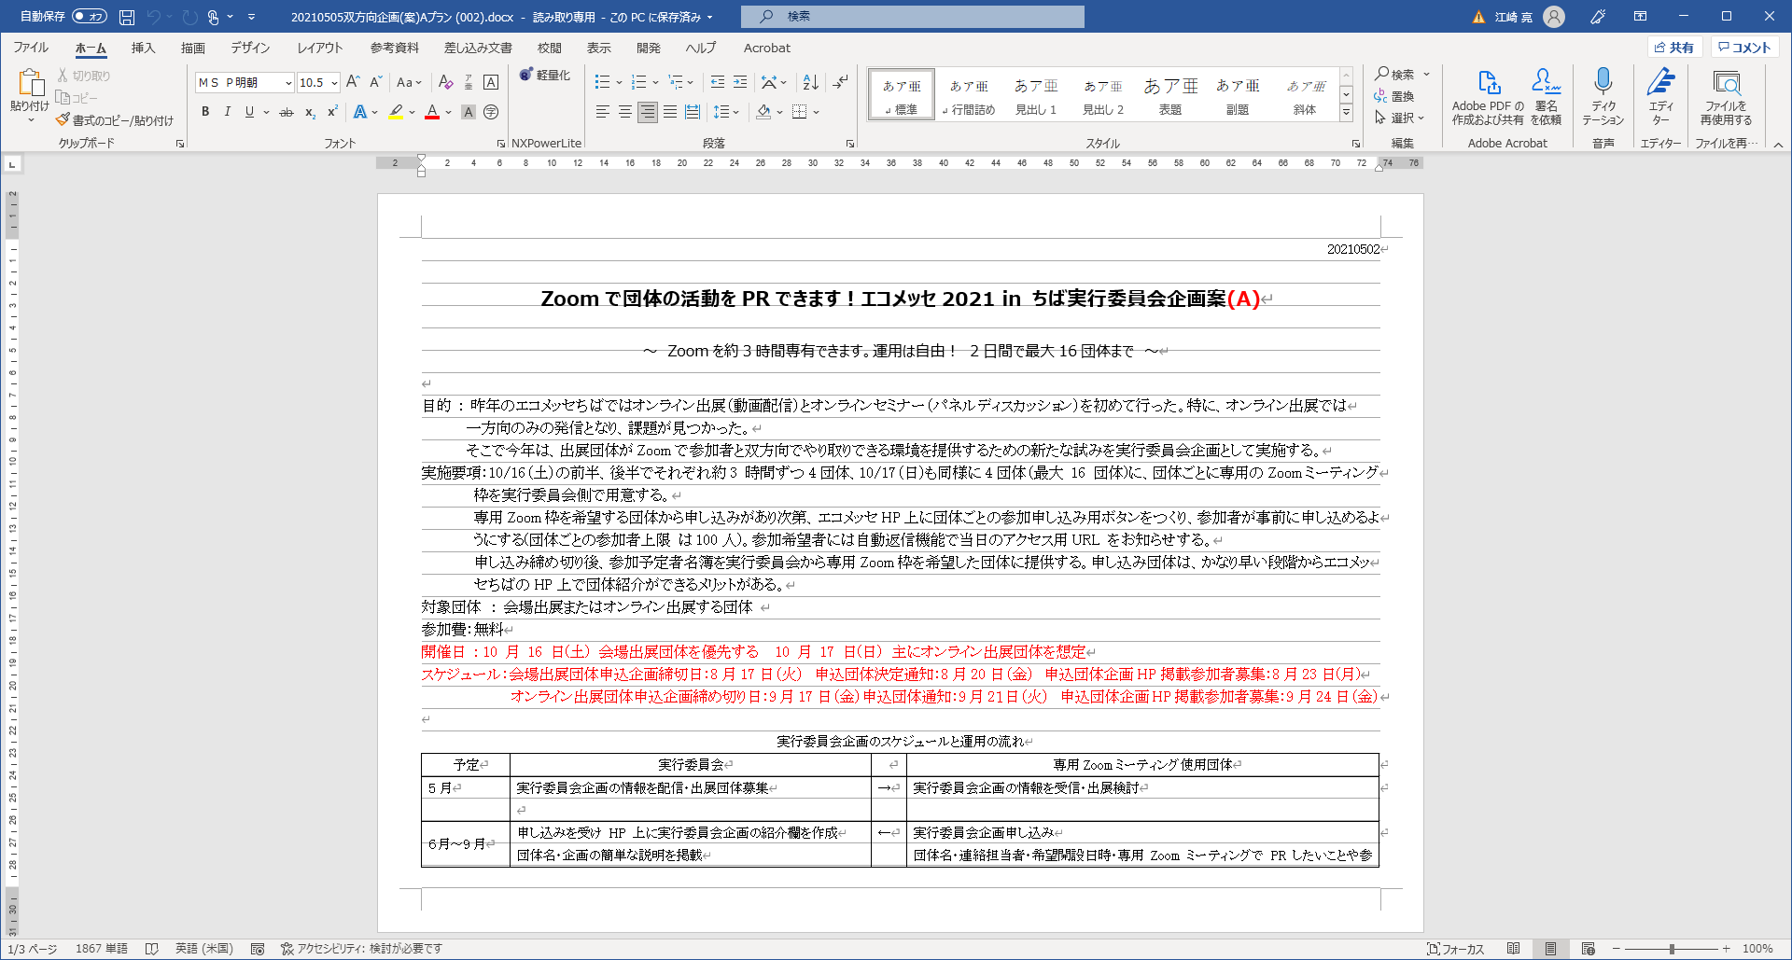Apply yellow text highlight color
Screen dimensions: 1792x960
pos(396,112)
